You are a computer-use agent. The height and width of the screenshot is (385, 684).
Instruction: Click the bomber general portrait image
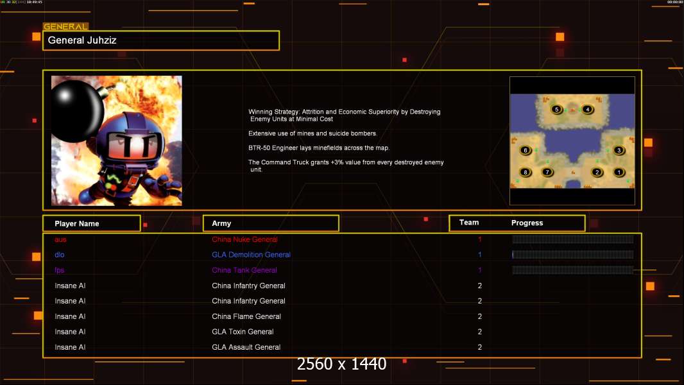point(117,141)
